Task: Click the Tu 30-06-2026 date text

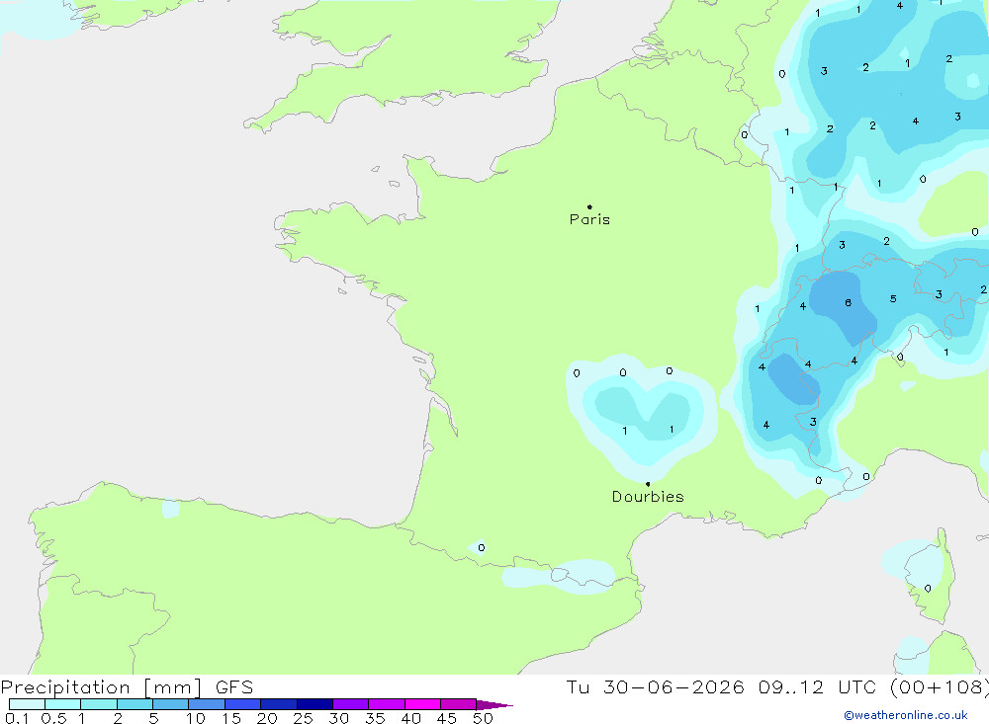Action: (x=656, y=687)
